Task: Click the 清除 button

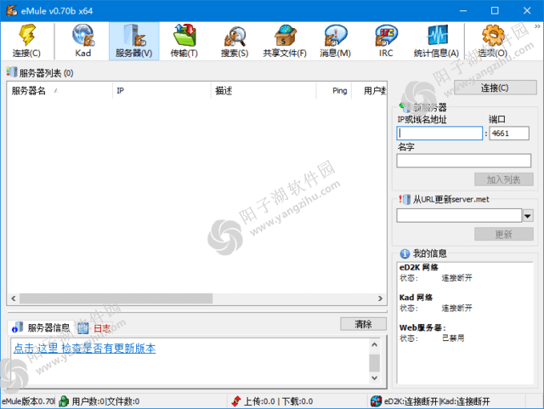Action: click(x=363, y=324)
